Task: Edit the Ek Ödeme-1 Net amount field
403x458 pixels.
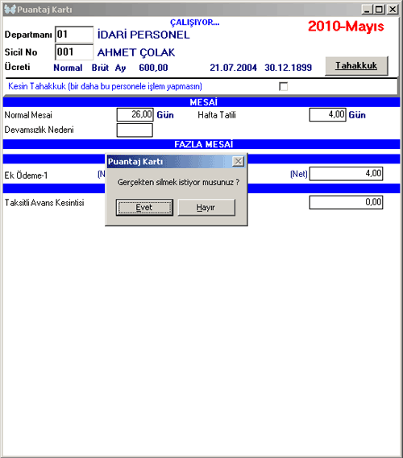Action: (x=346, y=174)
